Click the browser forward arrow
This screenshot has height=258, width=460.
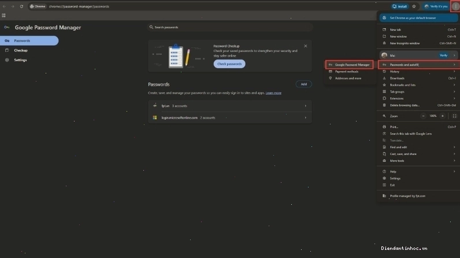13,6
